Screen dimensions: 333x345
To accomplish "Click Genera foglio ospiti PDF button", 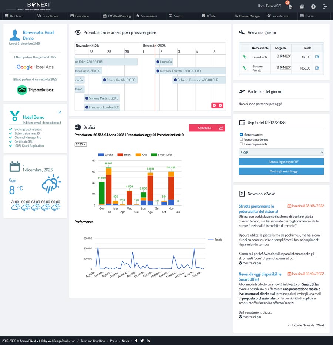I will click(281, 162).
